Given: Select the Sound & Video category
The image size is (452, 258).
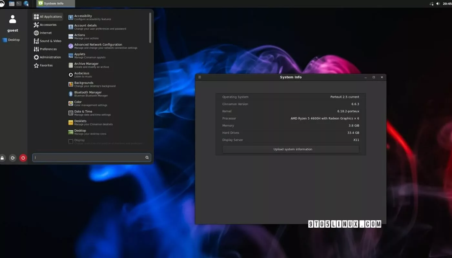Looking at the screenshot, I should 50,41.
